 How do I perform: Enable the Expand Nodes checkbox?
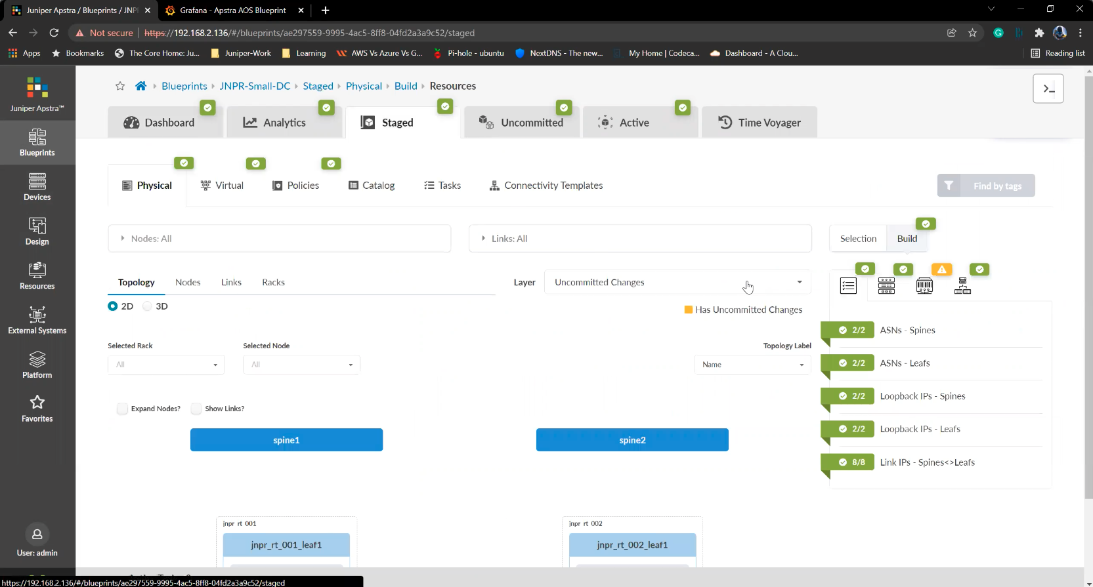tap(122, 409)
